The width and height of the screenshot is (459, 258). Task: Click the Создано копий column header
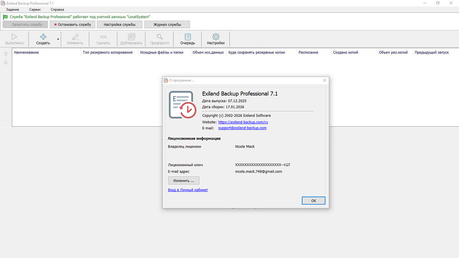click(354, 52)
